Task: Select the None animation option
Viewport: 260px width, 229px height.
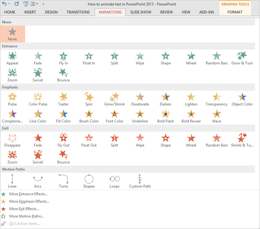Action: tap(12, 34)
